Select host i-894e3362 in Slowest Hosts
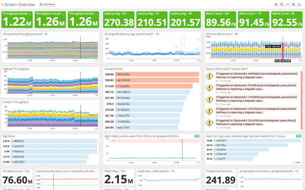The height and width of the screenshot is (190, 305). click(x=123, y=74)
